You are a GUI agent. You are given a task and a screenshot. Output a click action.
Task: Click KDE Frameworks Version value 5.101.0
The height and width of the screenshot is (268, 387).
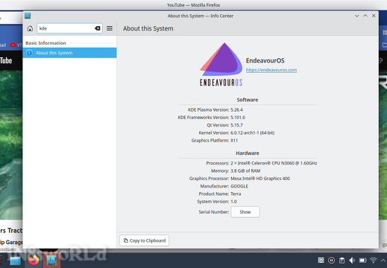(238, 118)
